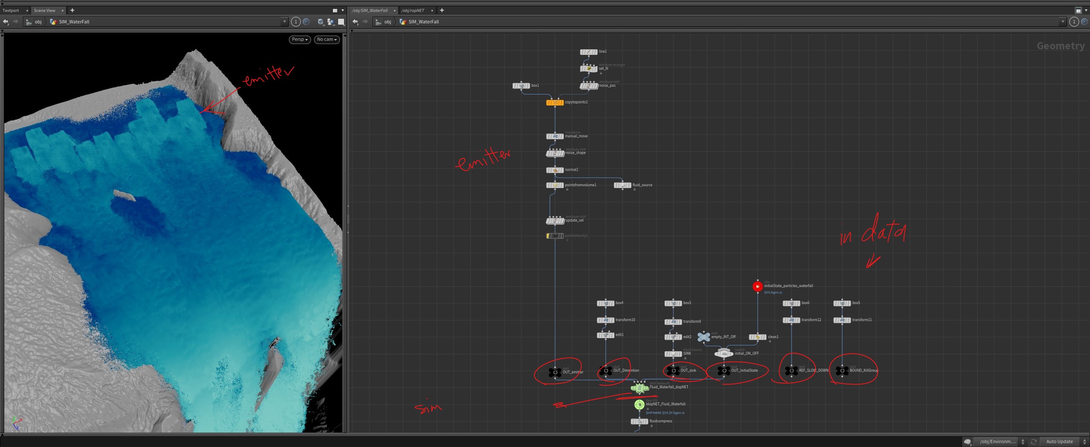Image resolution: width=1090 pixels, height=447 pixels.
Task: Switch to the /obj/ropNET tab
Action: [413, 11]
